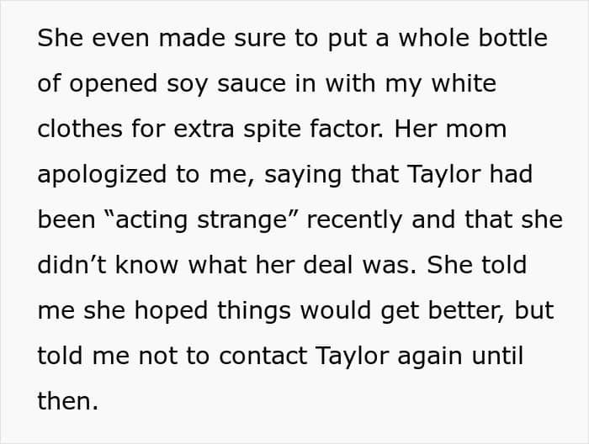
Task: Click the word "didn't" in sixth line
Action: (x=72, y=264)
